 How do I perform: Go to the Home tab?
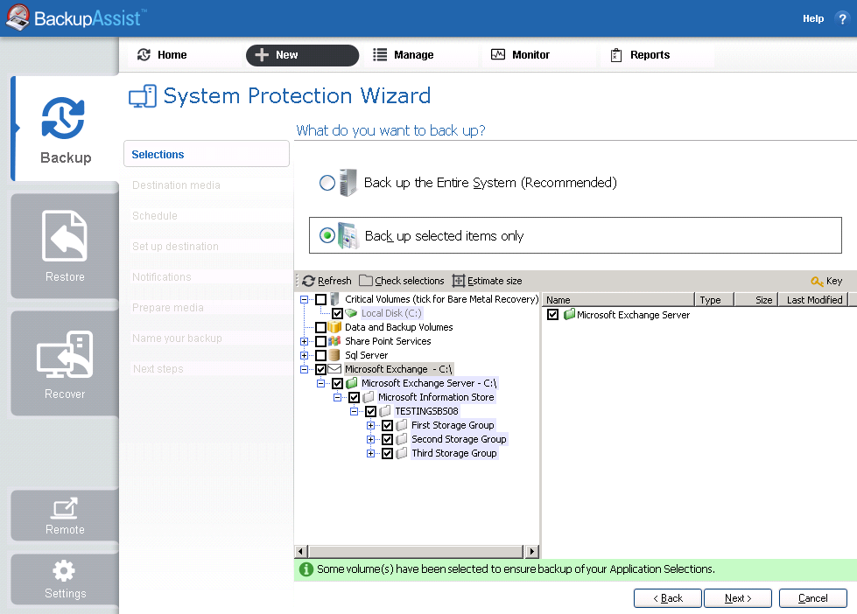(x=184, y=54)
